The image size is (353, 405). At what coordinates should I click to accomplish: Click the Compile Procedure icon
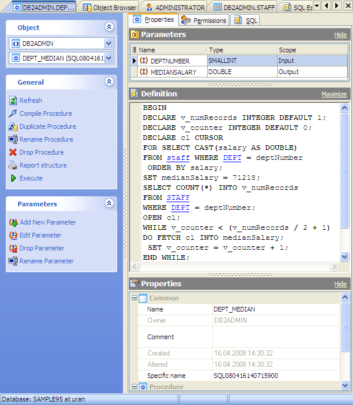[14, 113]
